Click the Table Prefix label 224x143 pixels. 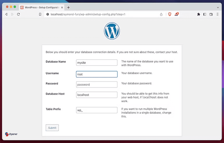pos(53,109)
